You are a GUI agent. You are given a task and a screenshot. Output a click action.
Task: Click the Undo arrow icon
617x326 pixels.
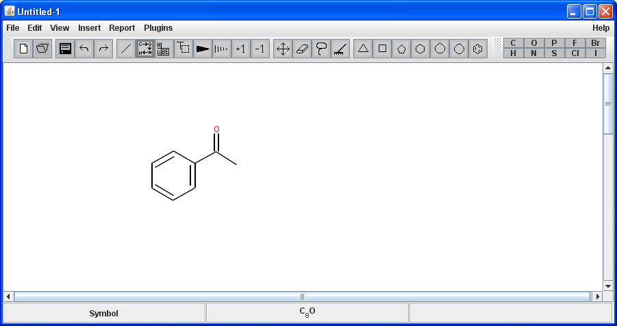(x=84, y=49)
